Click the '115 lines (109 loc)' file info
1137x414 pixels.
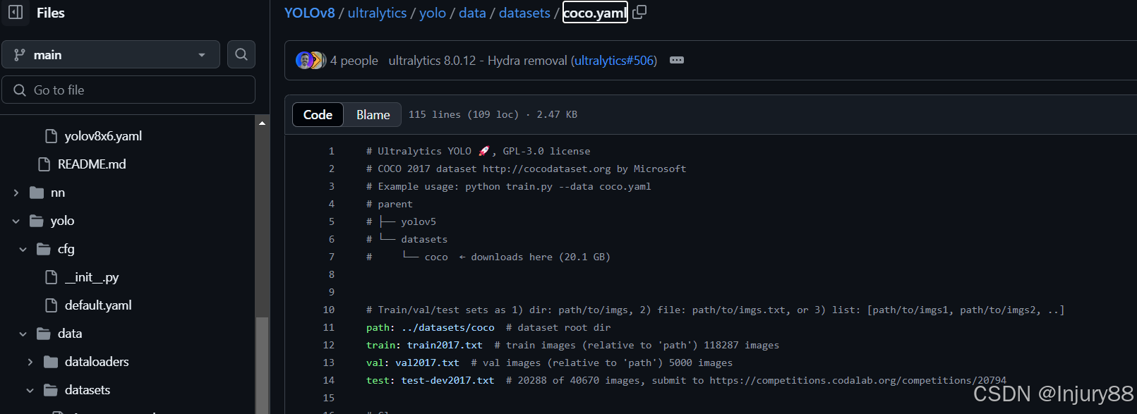[464, 114]
